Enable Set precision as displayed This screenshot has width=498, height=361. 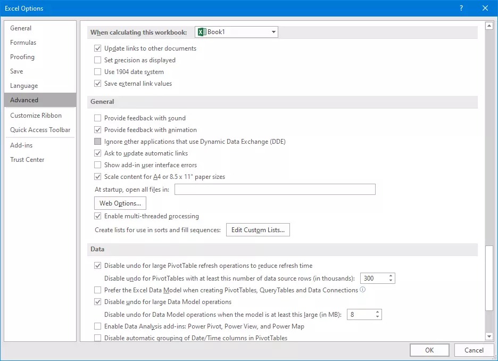coord(98,60)
